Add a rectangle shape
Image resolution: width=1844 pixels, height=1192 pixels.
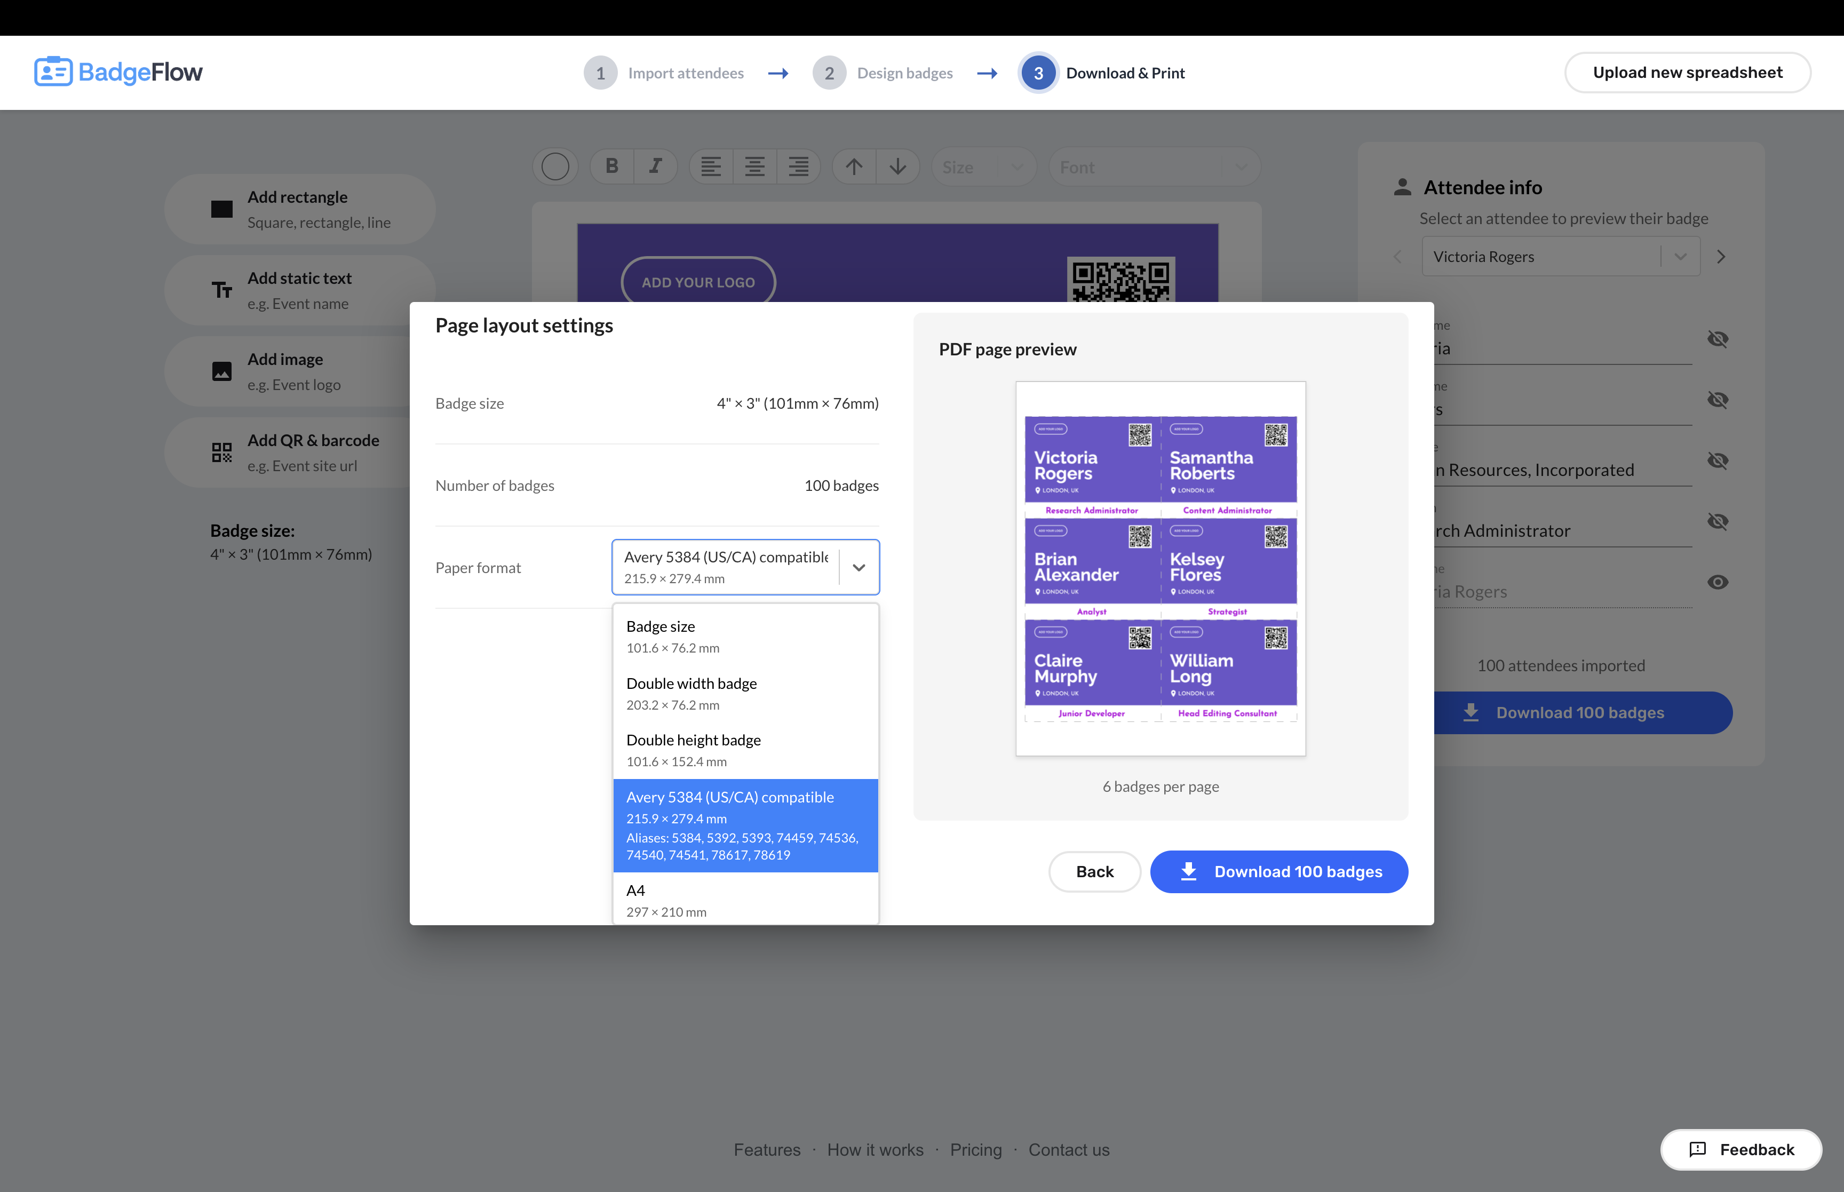pyautogui.click(x=299, y=209)
